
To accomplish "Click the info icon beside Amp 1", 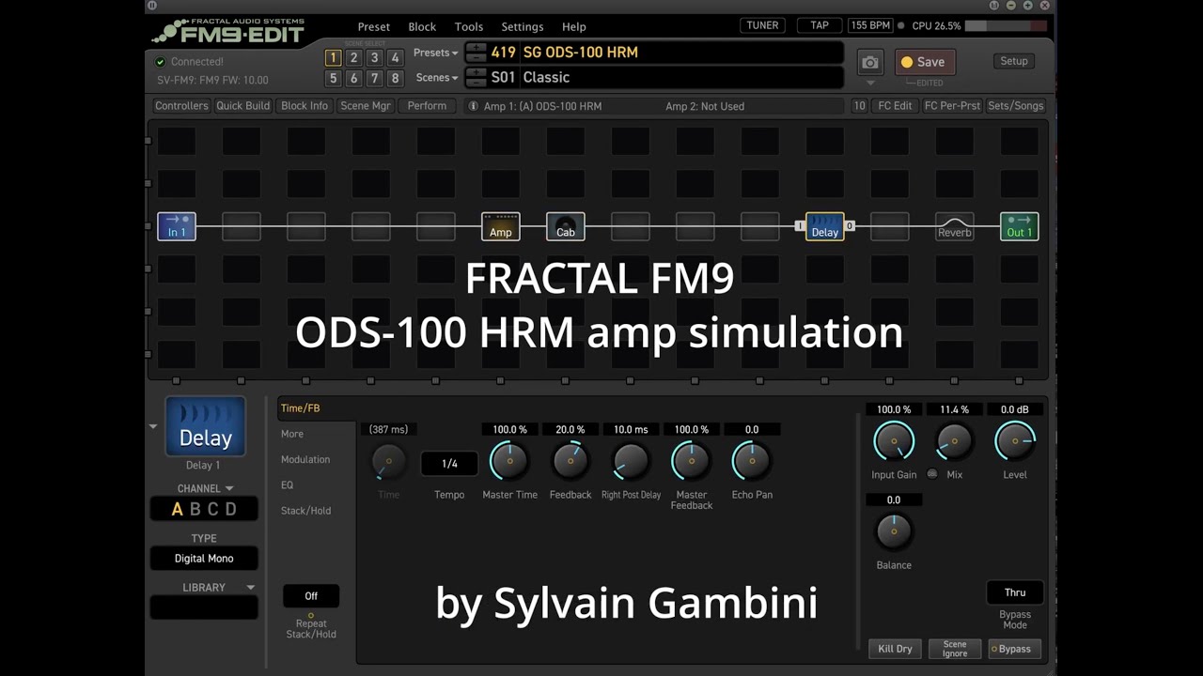I will 473,106.
